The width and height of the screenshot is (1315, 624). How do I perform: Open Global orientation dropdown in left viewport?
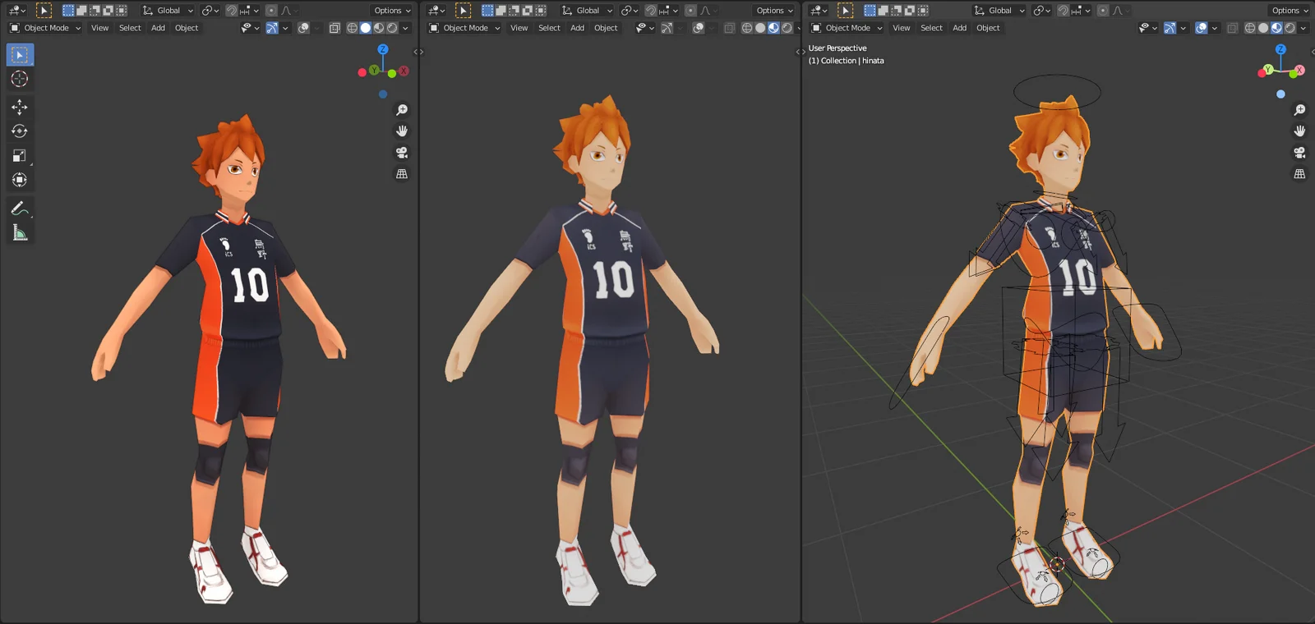click(x=168, y=11)
